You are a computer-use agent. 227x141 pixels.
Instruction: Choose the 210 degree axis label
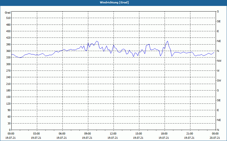pyautogui.click(x=9, y=84)
